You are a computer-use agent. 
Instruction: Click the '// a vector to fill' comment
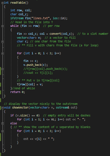[x=60, y=38]
